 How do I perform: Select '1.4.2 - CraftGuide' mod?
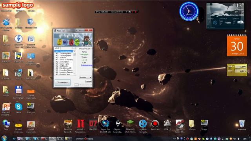click(x=64, y=66)
